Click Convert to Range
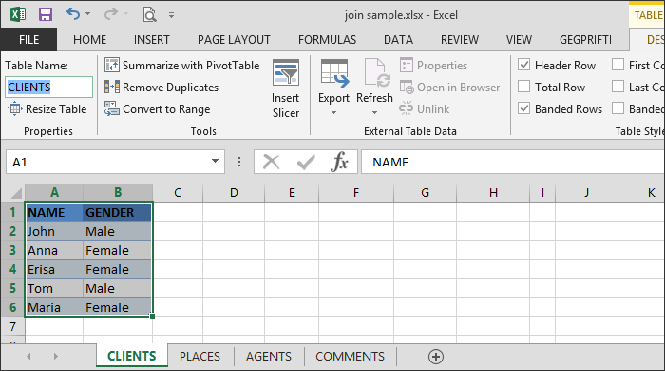This screenshot has width=665, height=371. tap(158, 109)
